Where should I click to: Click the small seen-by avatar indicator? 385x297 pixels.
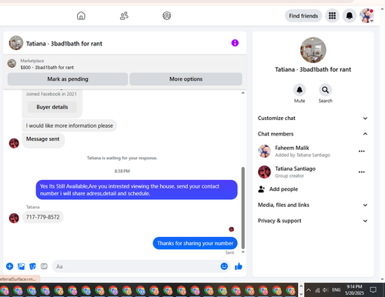pos(231,229)
